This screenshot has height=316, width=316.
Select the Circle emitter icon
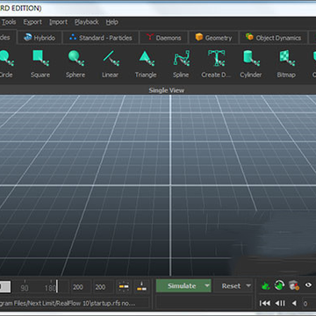[x=6, y=58]
